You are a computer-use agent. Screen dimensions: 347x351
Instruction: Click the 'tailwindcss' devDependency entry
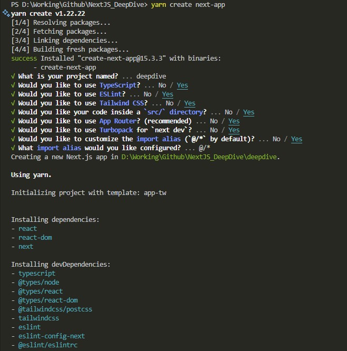click(x=38, y=318)
